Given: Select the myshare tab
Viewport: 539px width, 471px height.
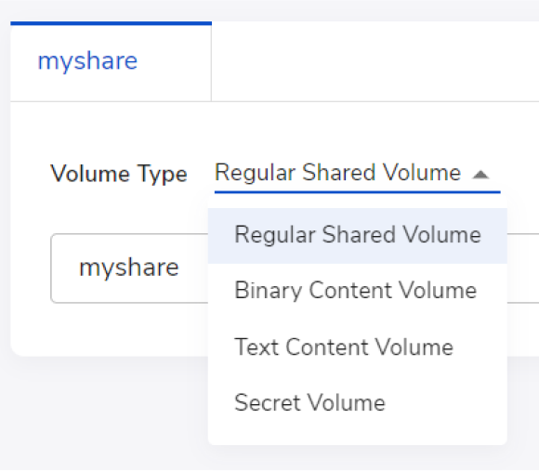Looking at the screenshot, I should tap(111, 62).
